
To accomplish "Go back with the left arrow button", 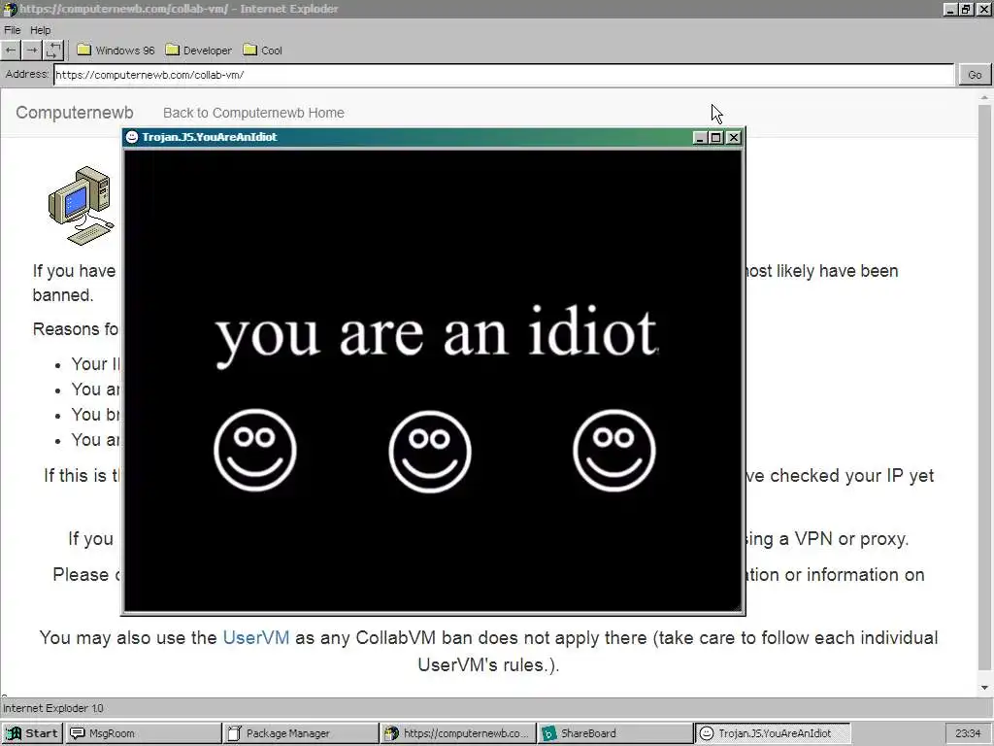I will (x=11, y=51).
